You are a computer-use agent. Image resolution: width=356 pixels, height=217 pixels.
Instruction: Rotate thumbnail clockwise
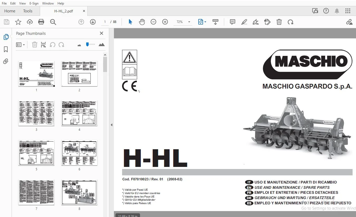61,45
